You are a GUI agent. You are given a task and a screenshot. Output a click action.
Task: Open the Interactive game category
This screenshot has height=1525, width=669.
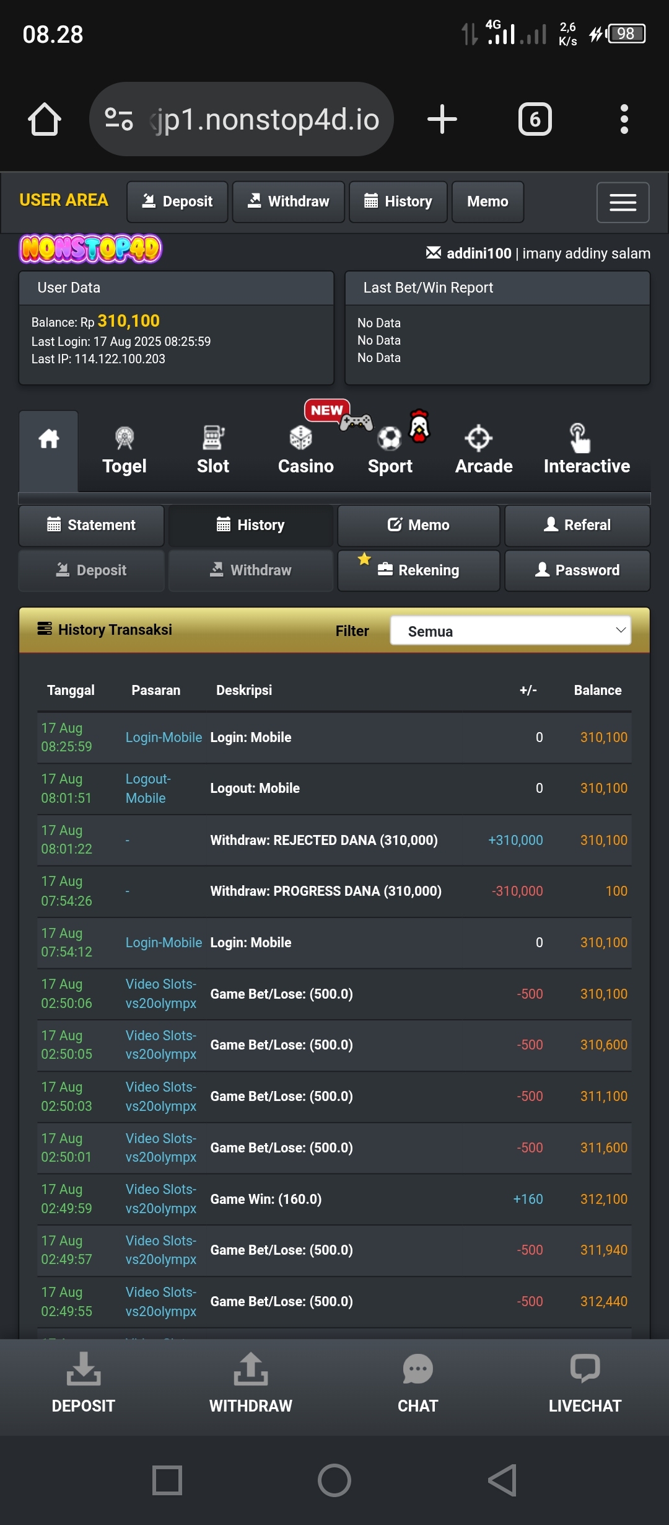[586, 451]
